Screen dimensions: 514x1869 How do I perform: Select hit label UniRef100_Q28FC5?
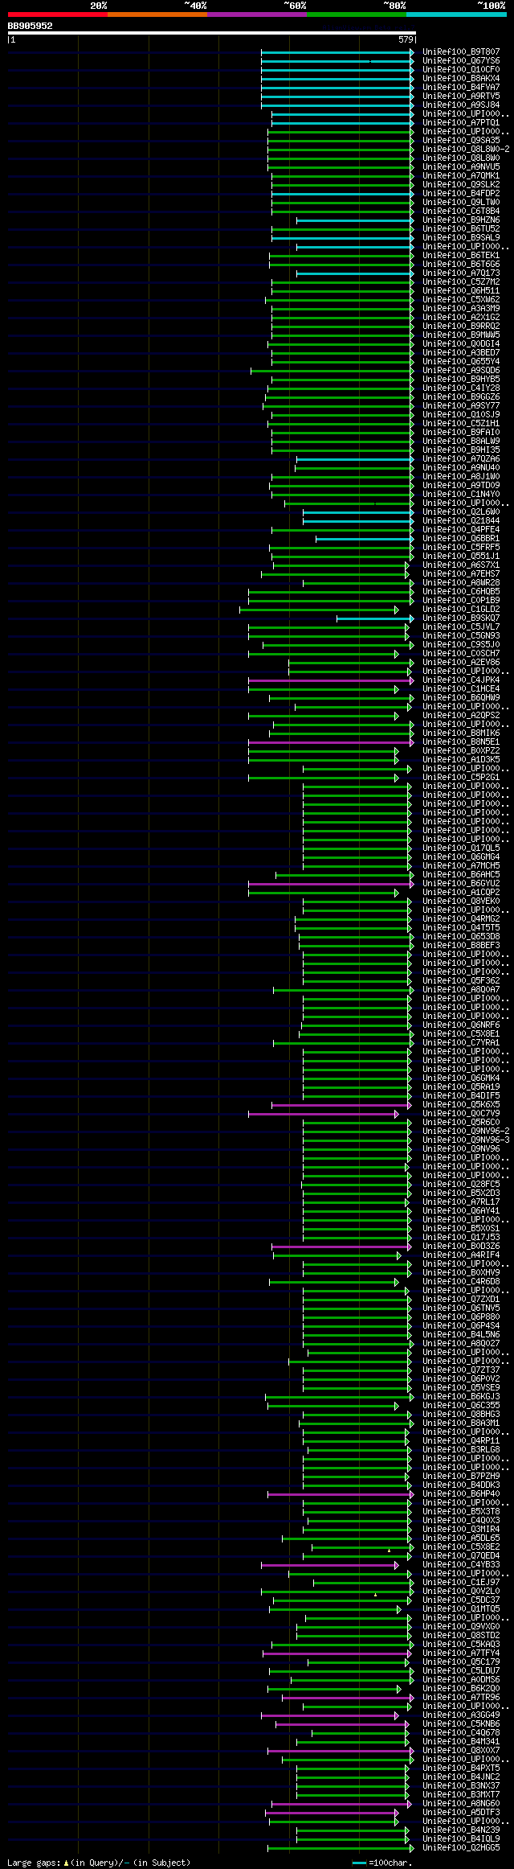coord(461,1185)
